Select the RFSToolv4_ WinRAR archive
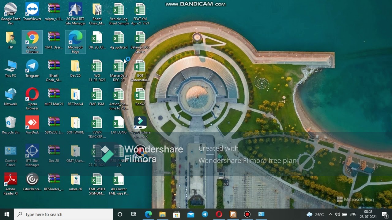The height and width of the screenshot is (220, 392). coord(54,182)
